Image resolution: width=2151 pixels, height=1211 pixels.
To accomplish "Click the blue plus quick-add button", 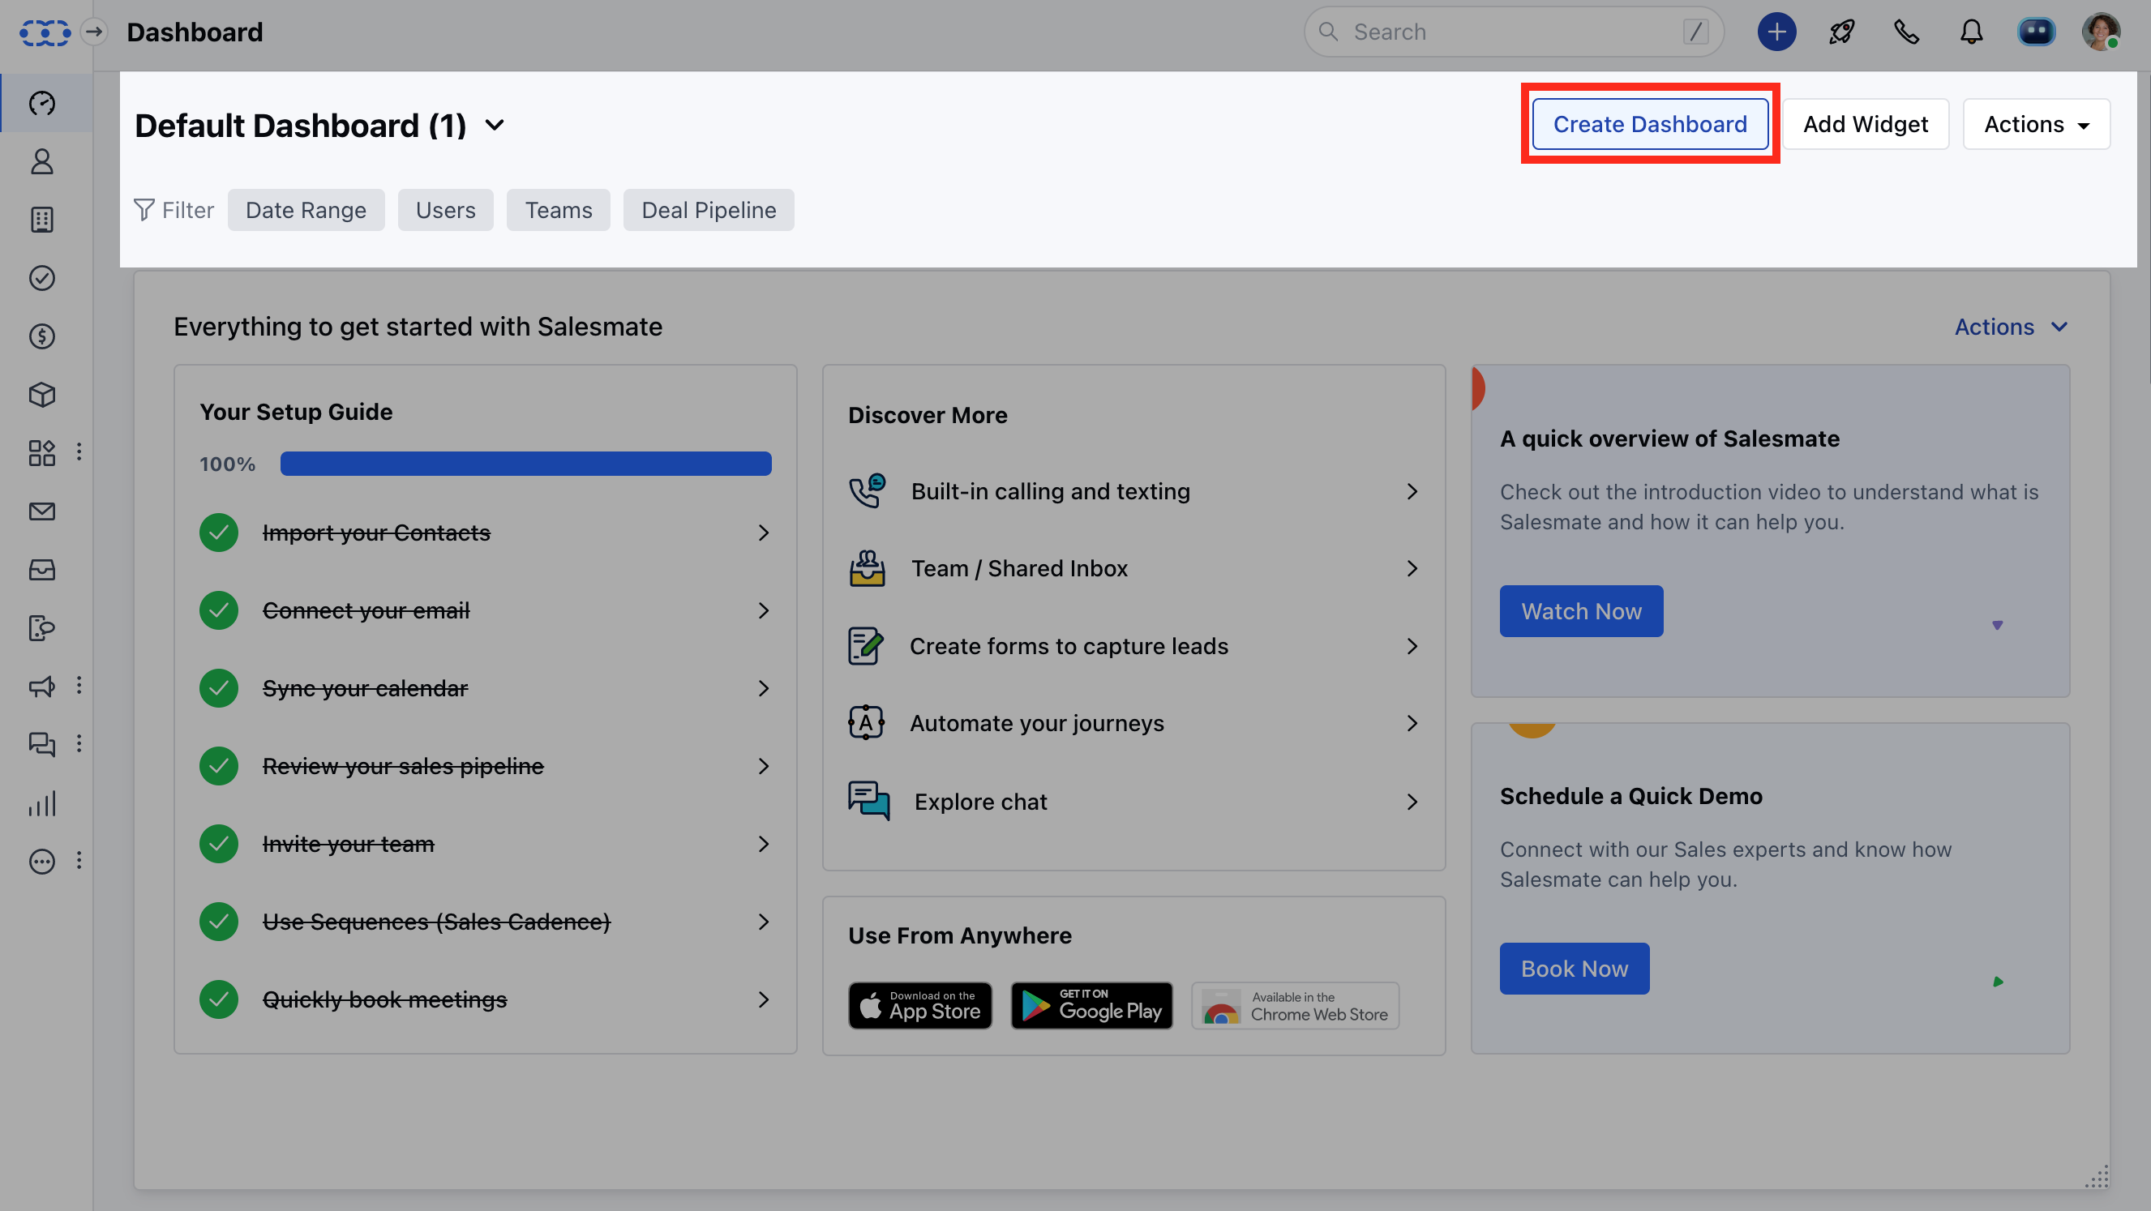I will 1777,32.
